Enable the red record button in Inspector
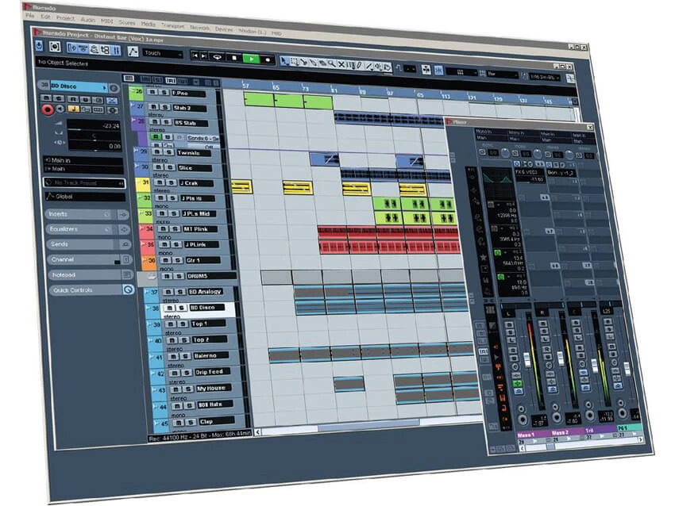This screenshot has height=506, width=675. 46,109
